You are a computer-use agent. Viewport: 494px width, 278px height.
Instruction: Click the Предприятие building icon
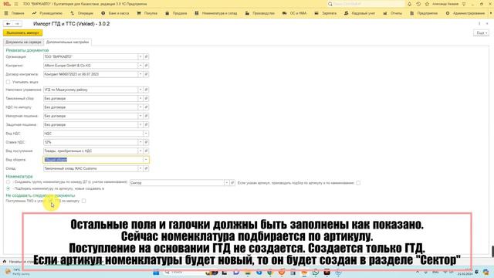(x=411, y=13)
